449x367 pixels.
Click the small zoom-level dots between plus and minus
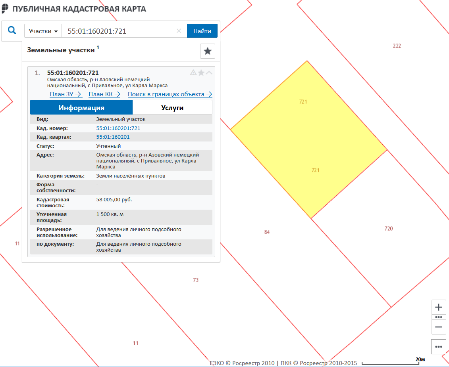[439, 317]
